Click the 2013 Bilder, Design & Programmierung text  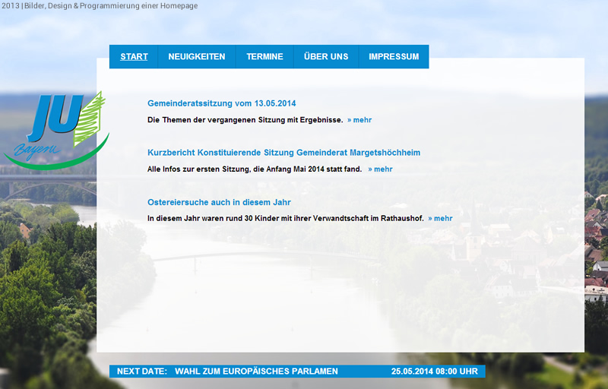(100, 6)
